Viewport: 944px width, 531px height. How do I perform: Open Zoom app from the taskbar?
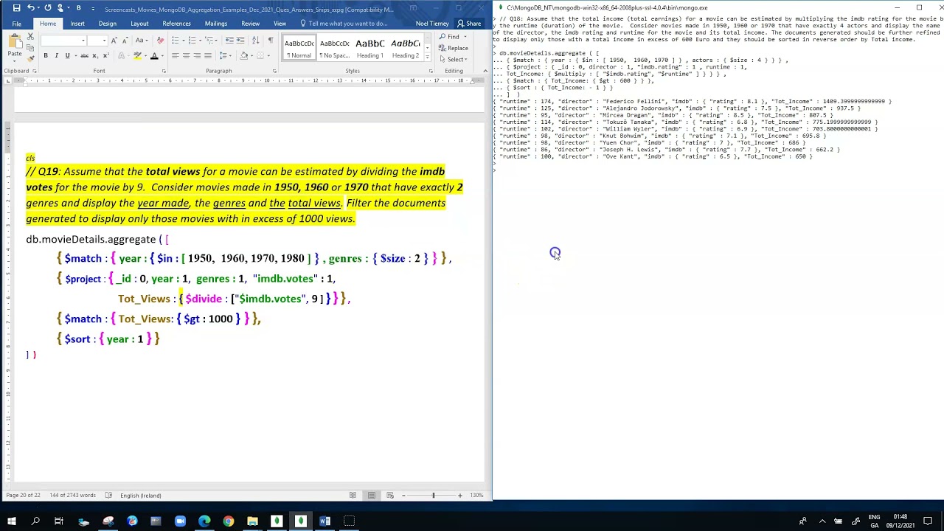click(x=180, y=521)
